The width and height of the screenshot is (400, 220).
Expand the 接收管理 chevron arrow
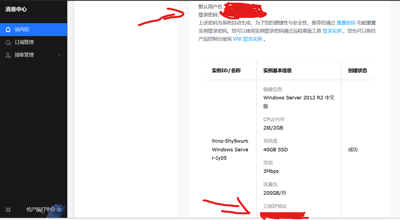pos(59,55)
